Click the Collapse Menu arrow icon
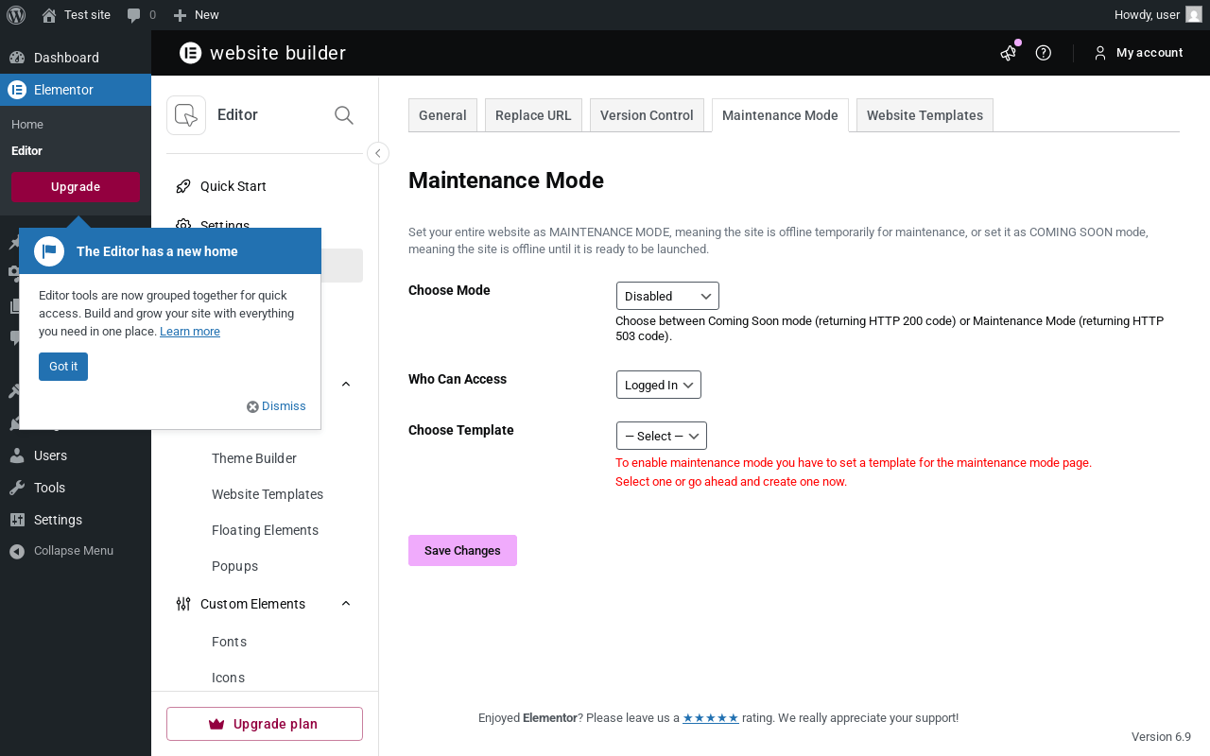The height and width of the screenshot is (756, 1210). 17,551
